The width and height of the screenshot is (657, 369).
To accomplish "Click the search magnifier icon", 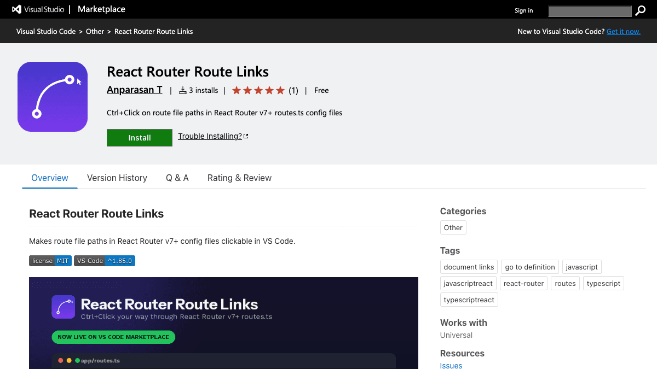I will 640,10.
